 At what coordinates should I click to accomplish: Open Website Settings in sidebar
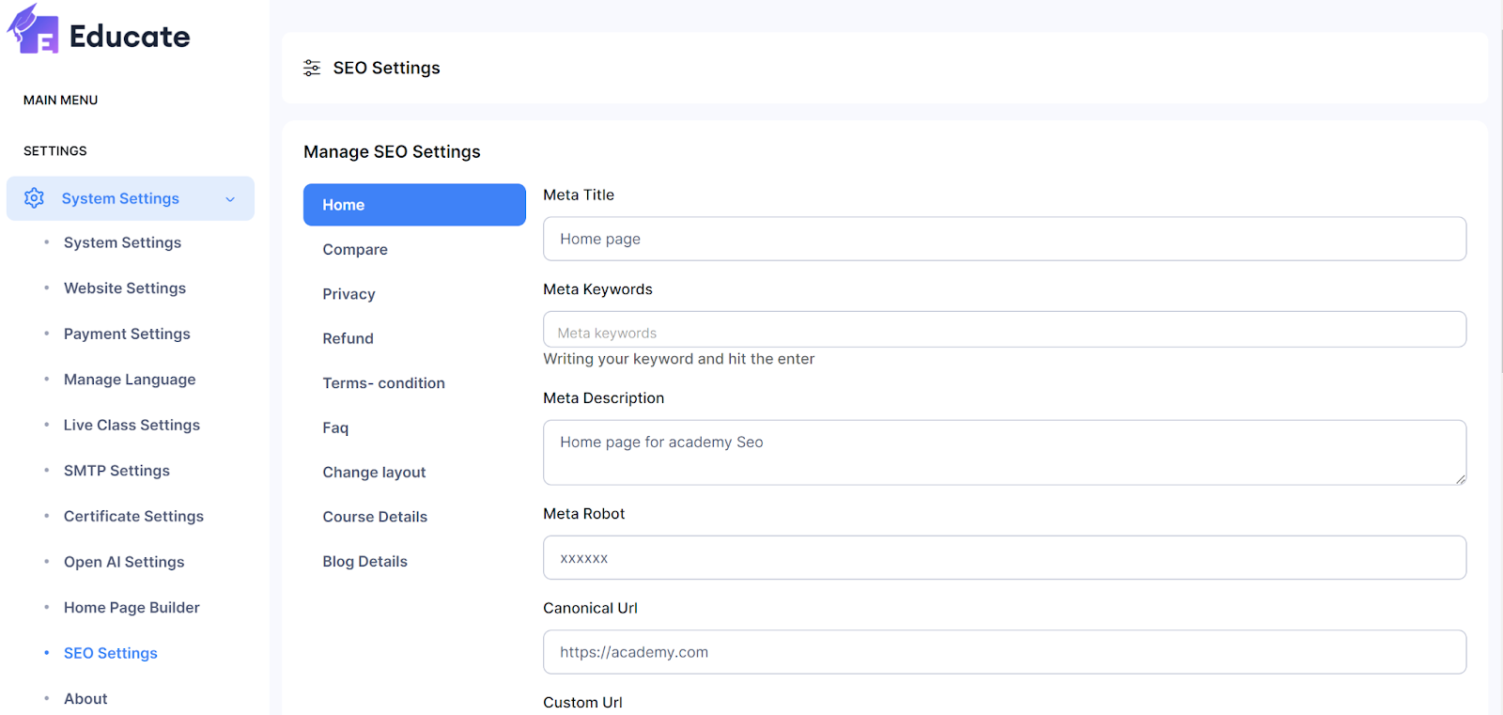coord(125,288)
